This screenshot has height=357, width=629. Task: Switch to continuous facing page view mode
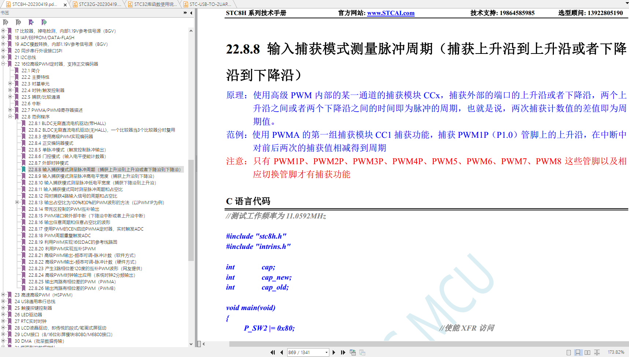[597, 352]
